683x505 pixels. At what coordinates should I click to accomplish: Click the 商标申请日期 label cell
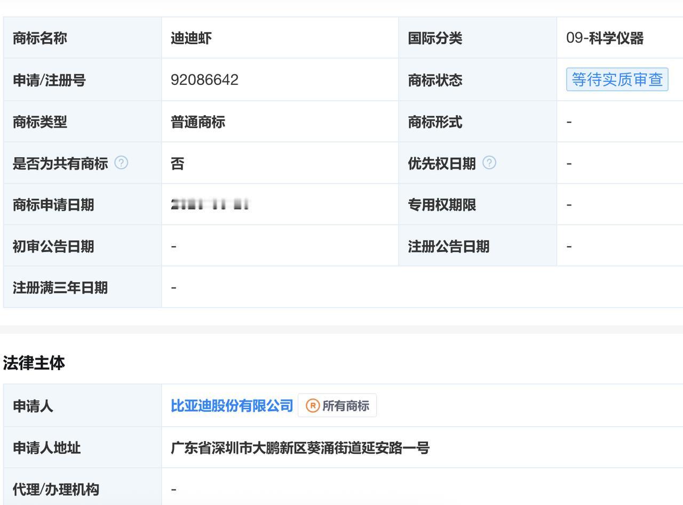point(83,205)
